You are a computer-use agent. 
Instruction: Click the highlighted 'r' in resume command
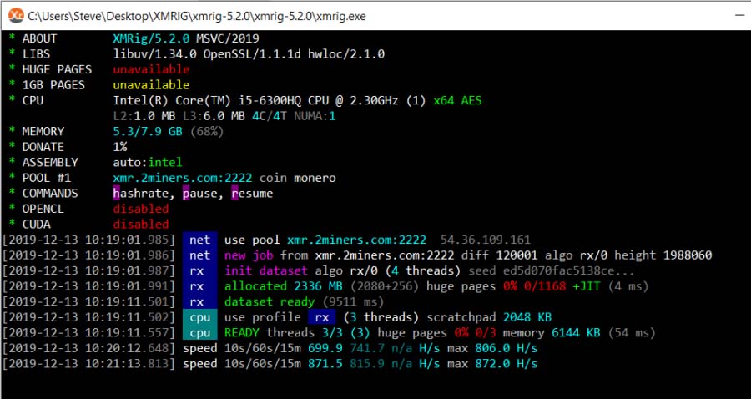235,193
